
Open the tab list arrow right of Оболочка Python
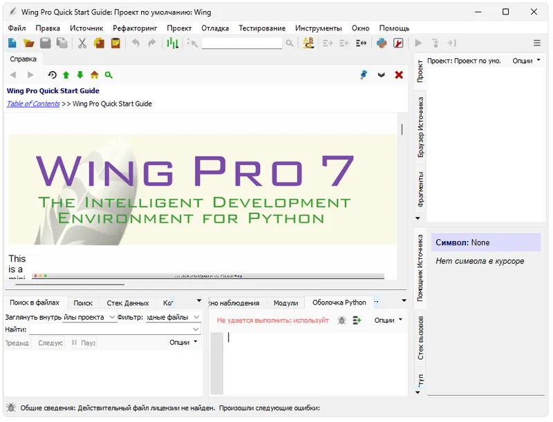404,300
